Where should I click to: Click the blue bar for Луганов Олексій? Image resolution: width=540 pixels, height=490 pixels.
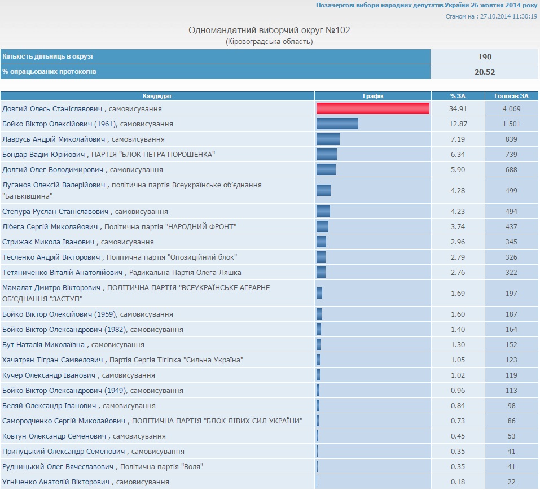click(x=323, y=190)
